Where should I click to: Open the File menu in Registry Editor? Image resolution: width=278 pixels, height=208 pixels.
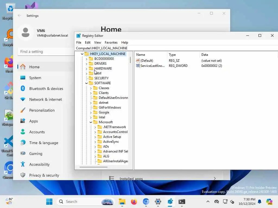(x=78, y=43)
